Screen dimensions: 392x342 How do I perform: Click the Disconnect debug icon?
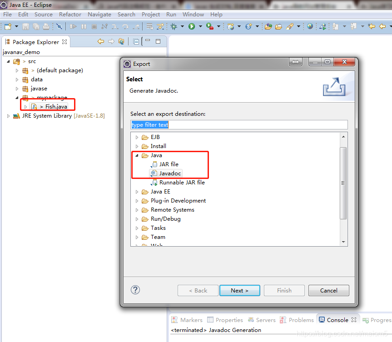click(x=104, y=26)
